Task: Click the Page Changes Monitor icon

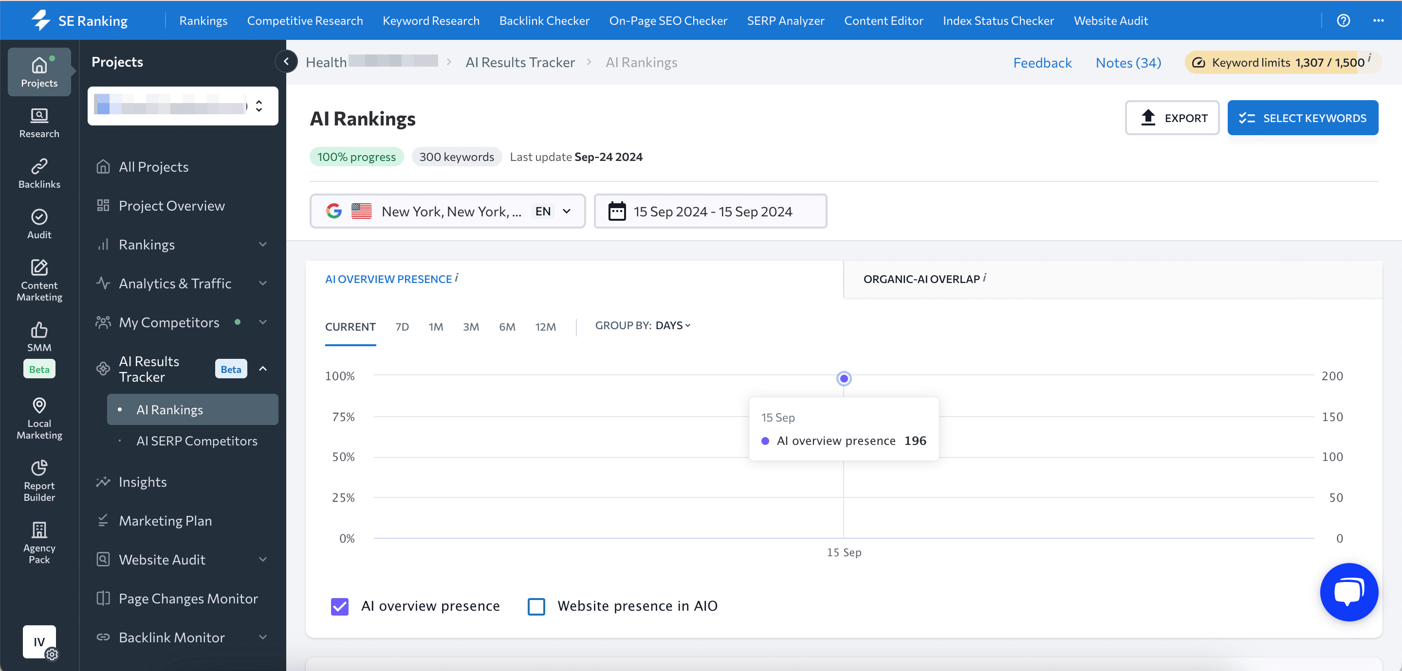Action: pos(103,598)
